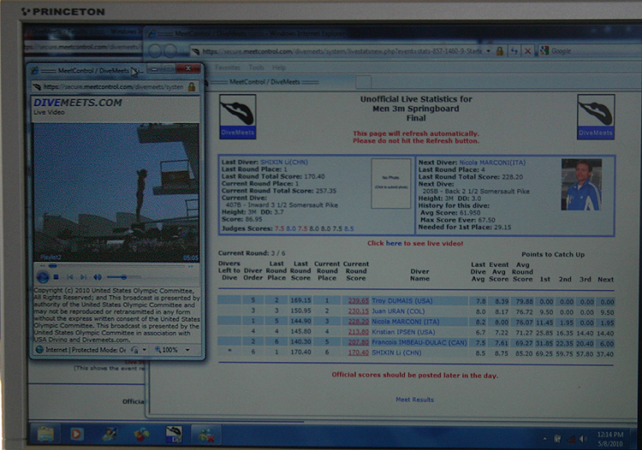Viewport: 642px width, 450px height.
Task: Click the popup window address bar lock icon
Action: (x=191, y=86)
